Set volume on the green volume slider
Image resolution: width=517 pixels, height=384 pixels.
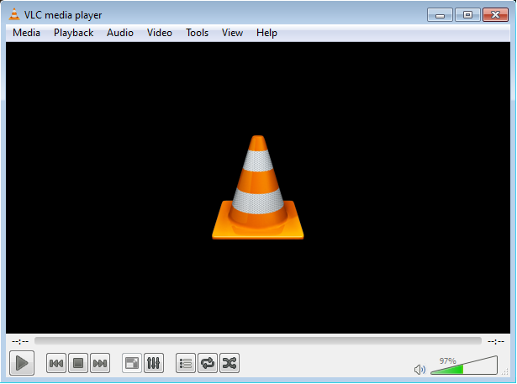pyautogui.click(x=464, y=366)
